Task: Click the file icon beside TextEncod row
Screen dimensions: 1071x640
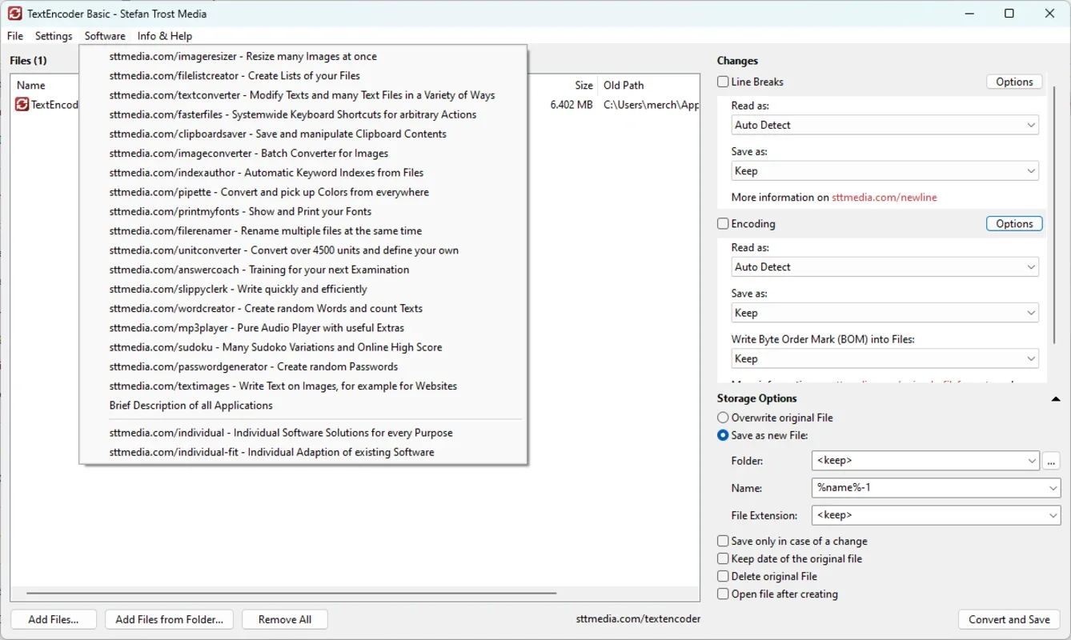Action: (x=22, y=104)
